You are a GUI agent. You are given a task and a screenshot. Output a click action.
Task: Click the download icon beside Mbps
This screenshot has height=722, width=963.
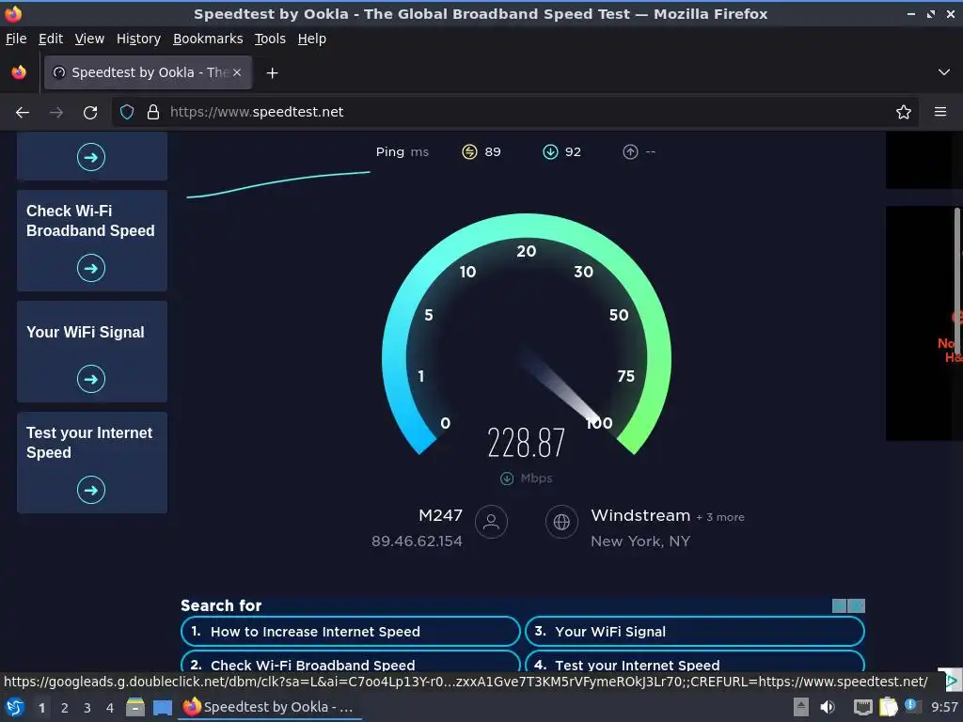(507, 479)
